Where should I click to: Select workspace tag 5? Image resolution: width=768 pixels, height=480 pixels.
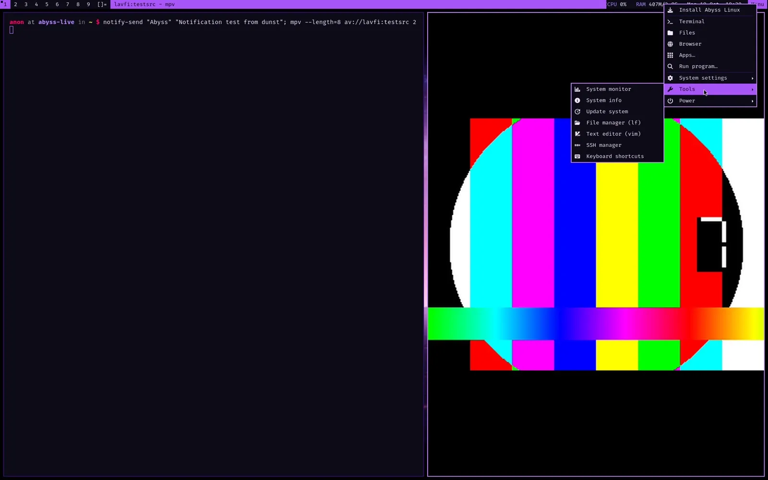click(47, 4)
